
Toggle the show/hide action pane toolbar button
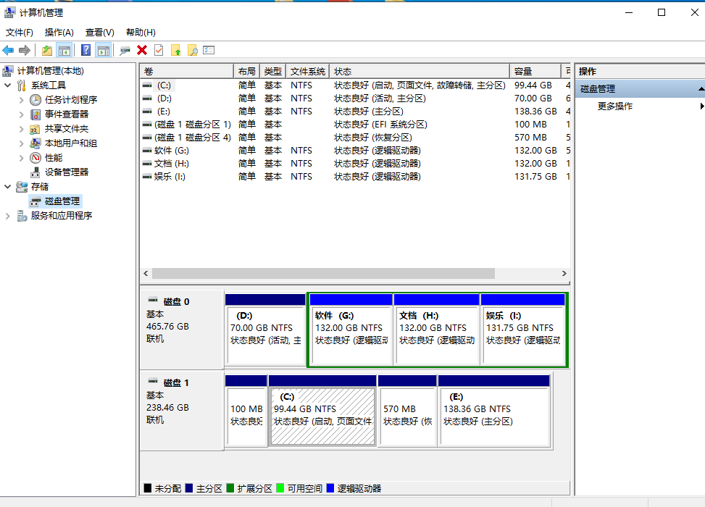[104, 50]
